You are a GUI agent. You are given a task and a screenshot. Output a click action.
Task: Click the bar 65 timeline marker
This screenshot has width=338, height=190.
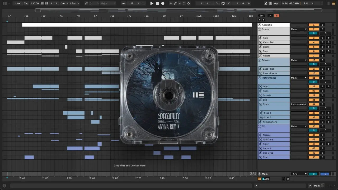point(113,16)
